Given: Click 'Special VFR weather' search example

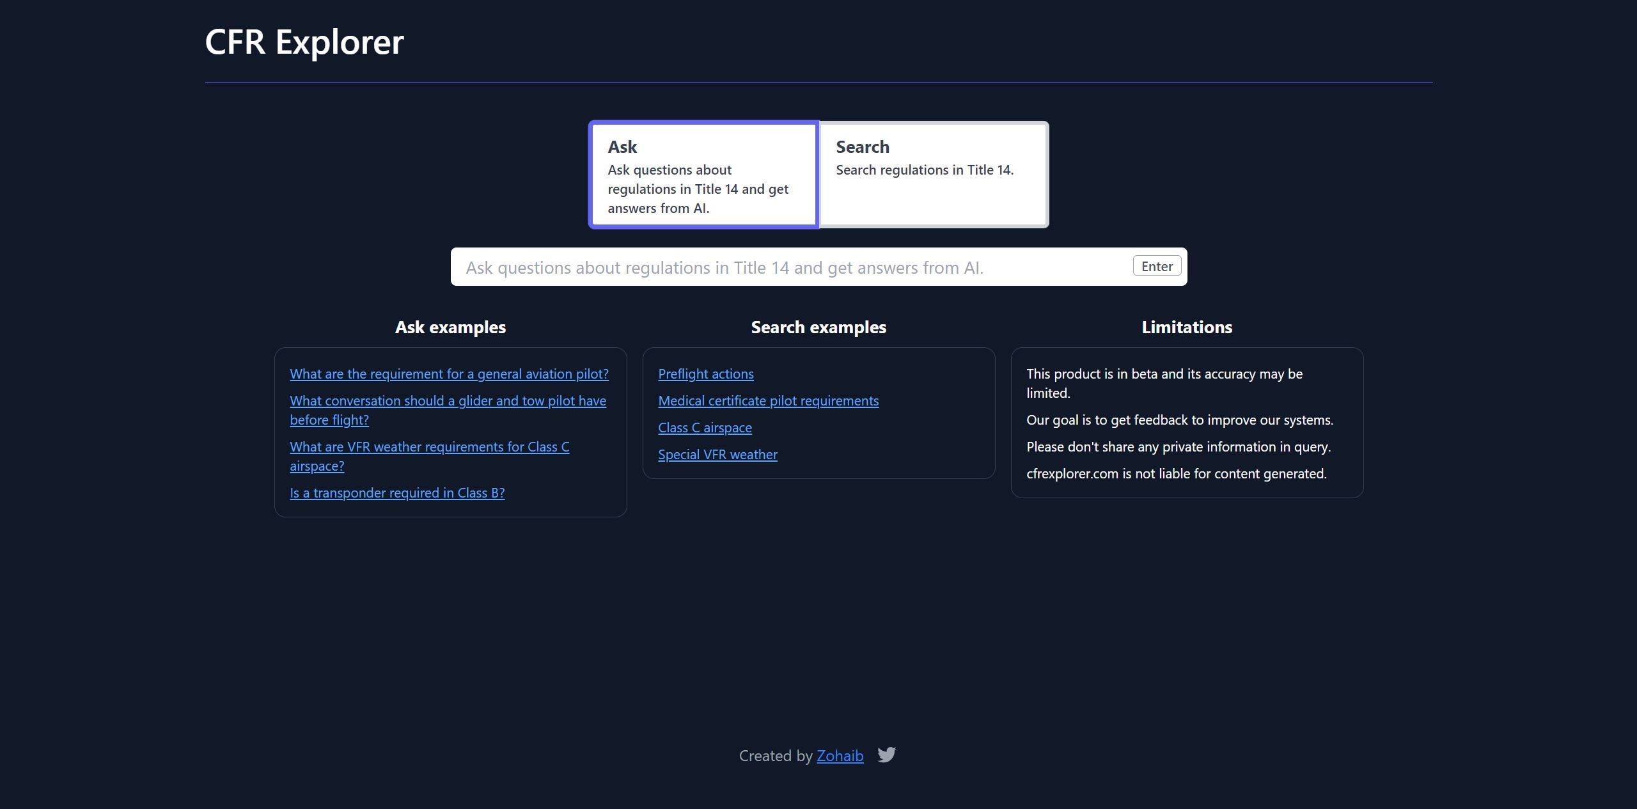Looking at the screenshot, I should click(717, 453).
